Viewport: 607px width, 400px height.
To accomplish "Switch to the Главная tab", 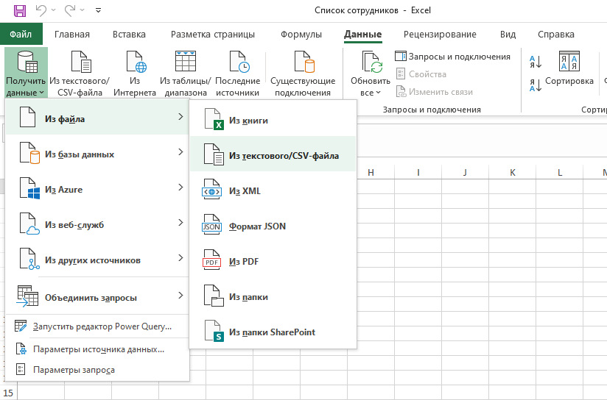I will [72, 35].
